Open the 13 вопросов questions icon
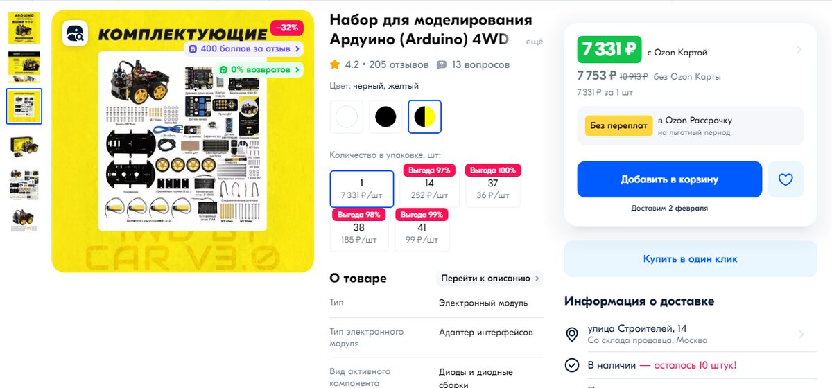Screen dimensions: 832x388 point(442,65)
